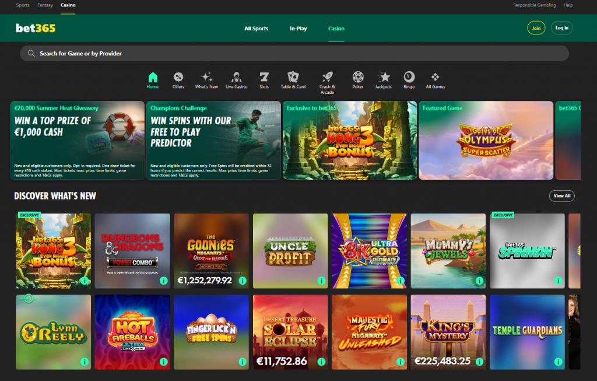
Task: Show info for 8K Ultra Gold game
Action: tap(401, 281)
